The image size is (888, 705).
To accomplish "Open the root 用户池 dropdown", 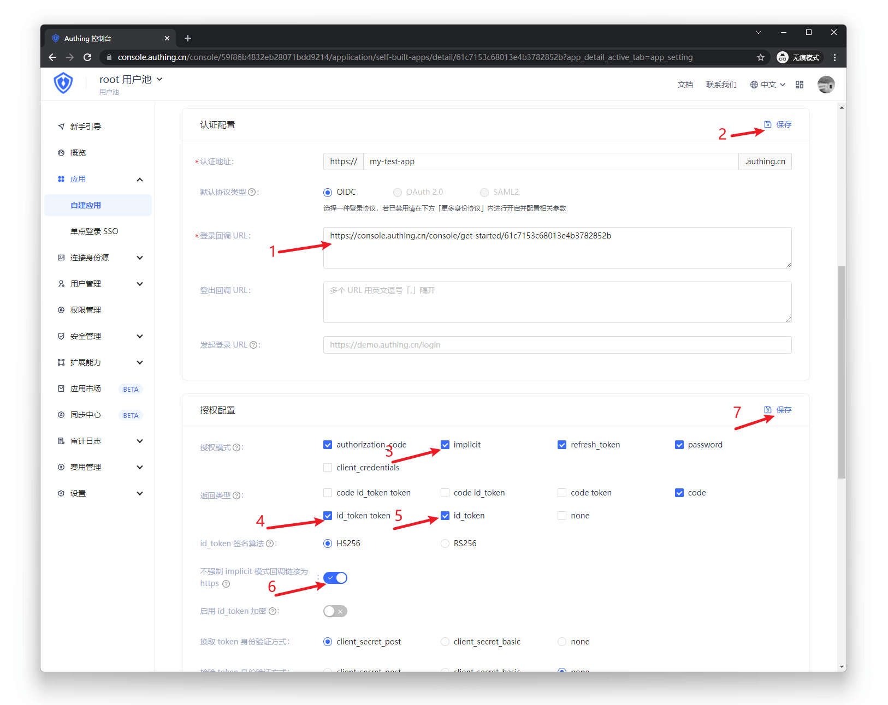I will click(x=131, y=79).
